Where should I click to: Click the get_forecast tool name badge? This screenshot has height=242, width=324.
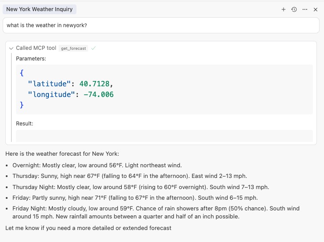tap(73, 48)
